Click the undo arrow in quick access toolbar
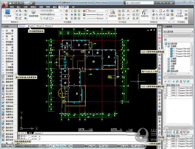 tap(21, 3)
